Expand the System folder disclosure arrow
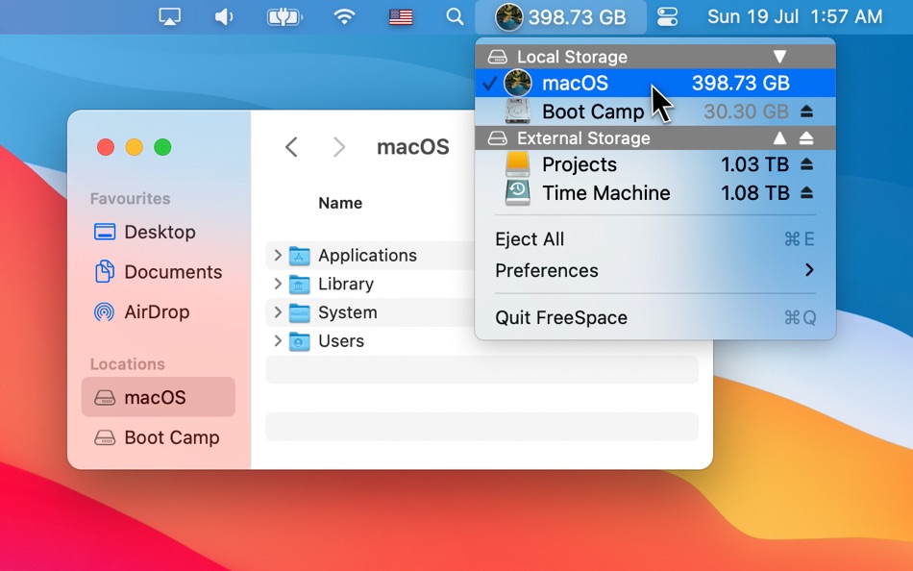This screenshot has width=913, height=571. pyautogui.click(x=277, y=312)
